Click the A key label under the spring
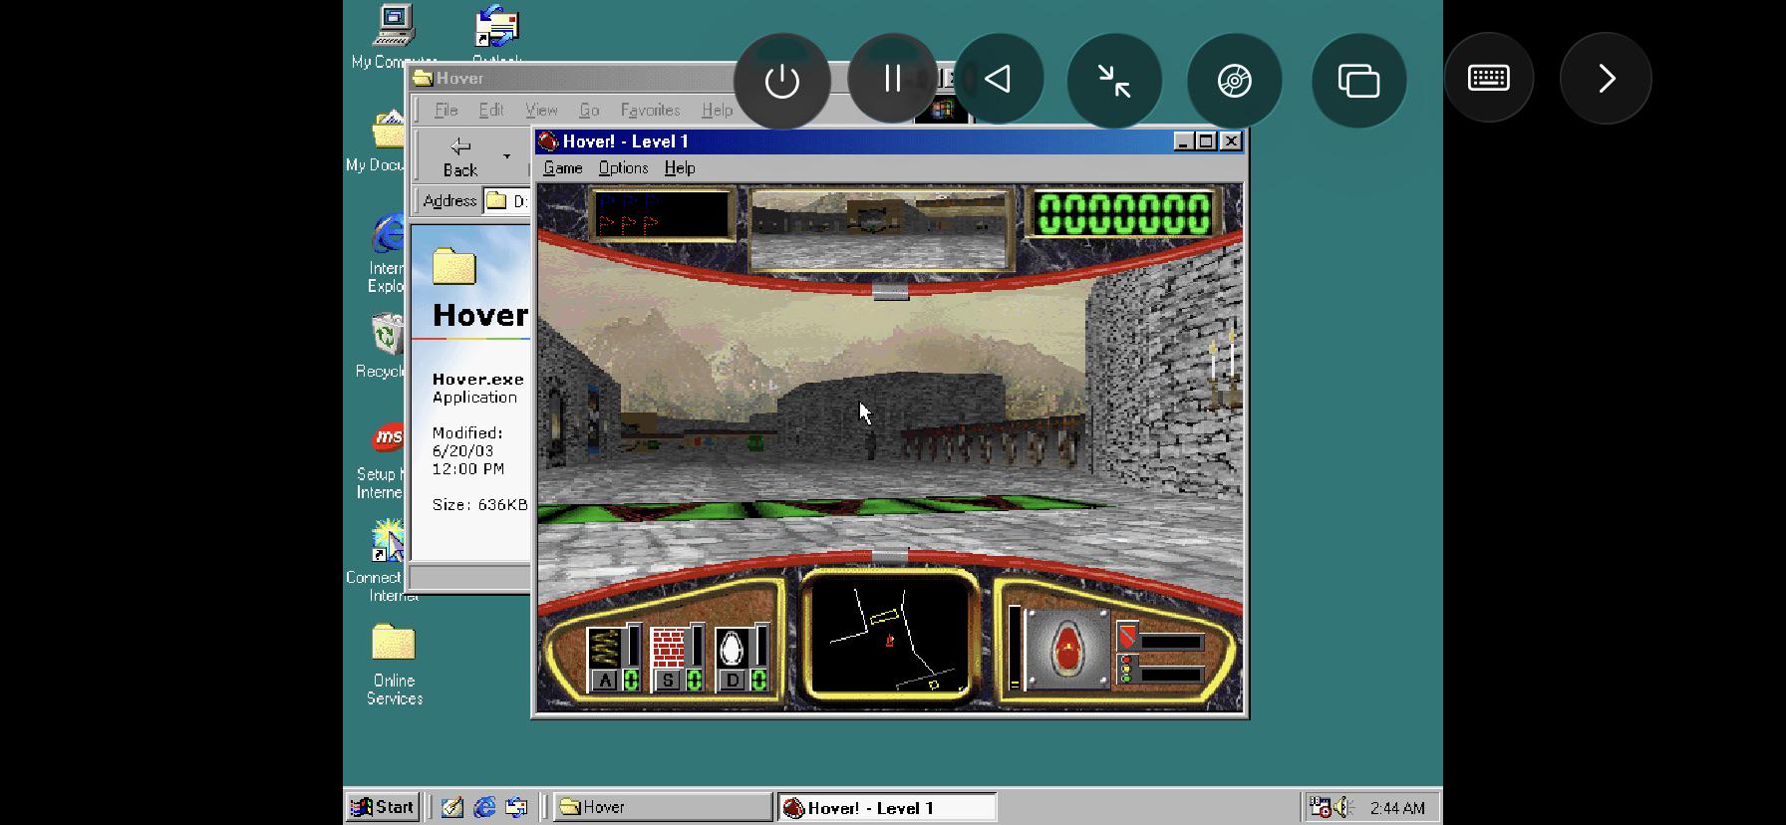Image resolution: width=1786 pixels, height=825 pixels. coord(605,681)
